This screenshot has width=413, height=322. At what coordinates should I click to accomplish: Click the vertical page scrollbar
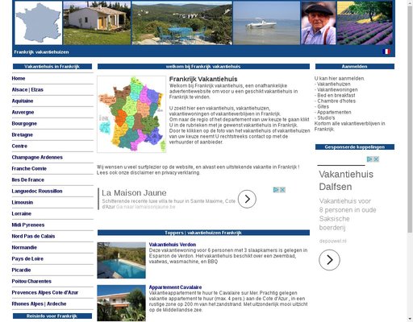(410, 161)
